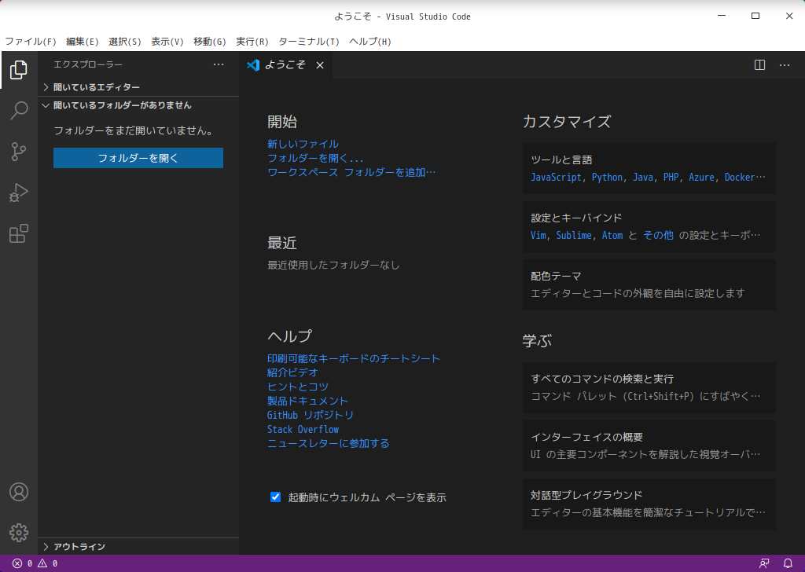Open the ヘルプ(H) menu
The image size is (805, 572).
tap(370, 42)
